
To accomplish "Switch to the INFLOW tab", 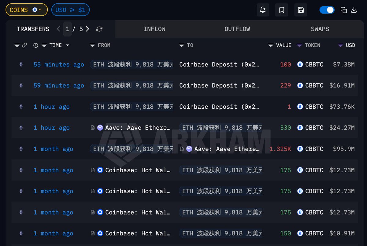I will (x=154, y=29).
